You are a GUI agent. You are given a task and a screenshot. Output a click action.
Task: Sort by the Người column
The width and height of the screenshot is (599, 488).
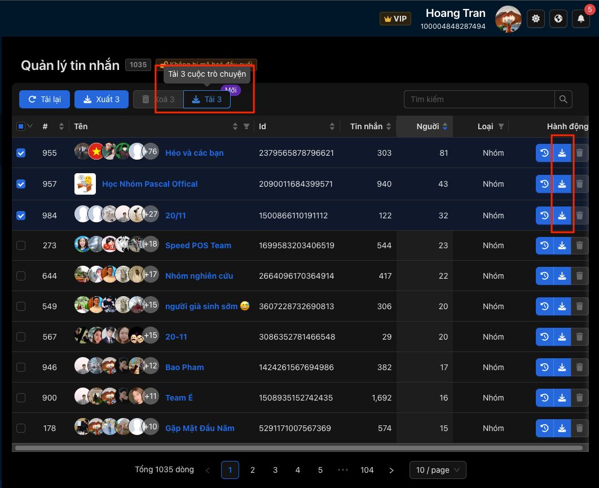[x=445, y=126]
